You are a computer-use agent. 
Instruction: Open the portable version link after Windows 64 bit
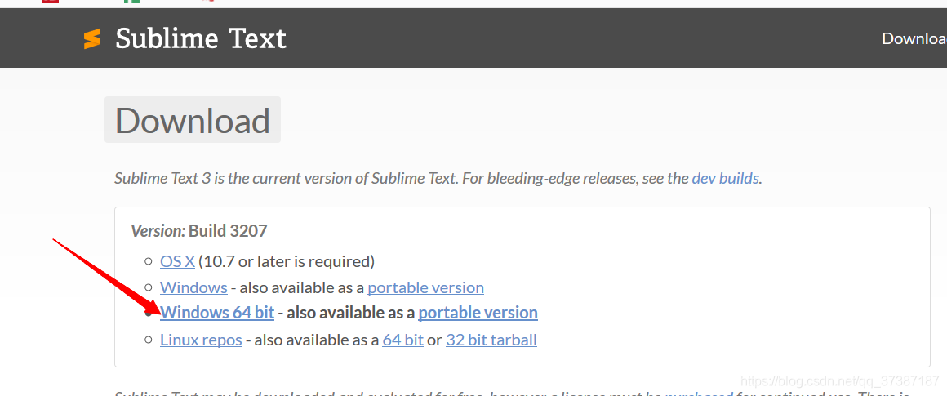point(478,313)
